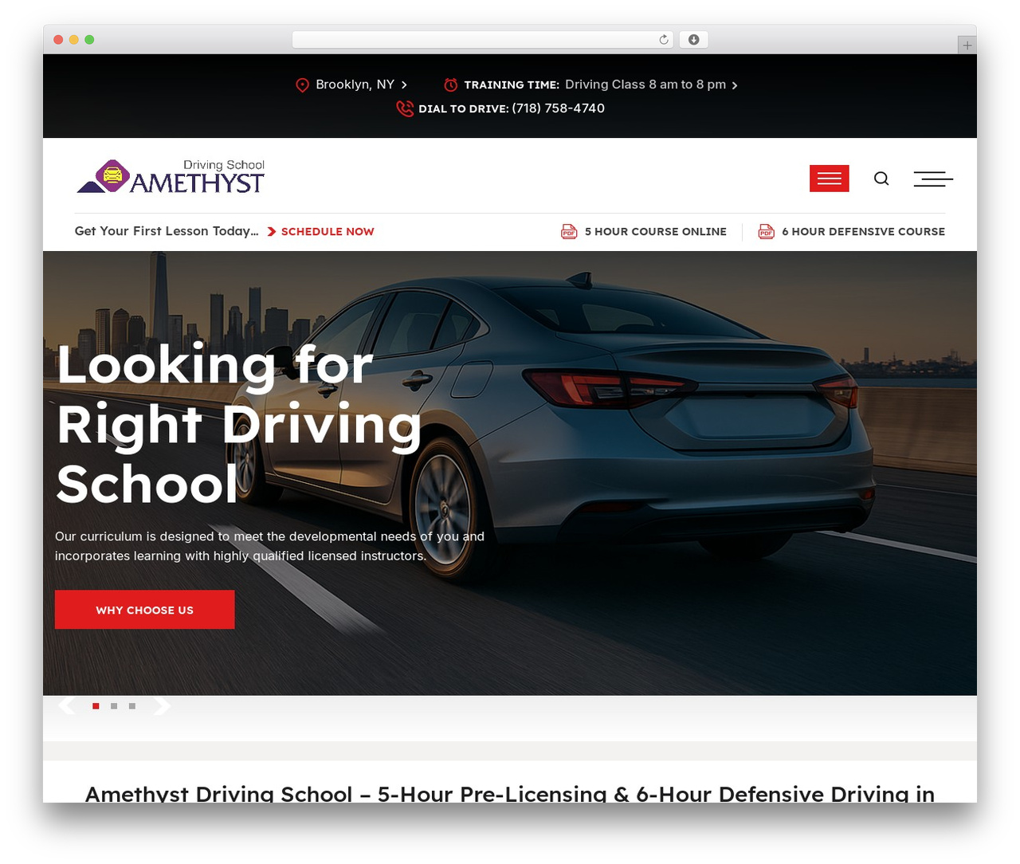
Task: Select the third slider pagination dot
Action: 132,706
